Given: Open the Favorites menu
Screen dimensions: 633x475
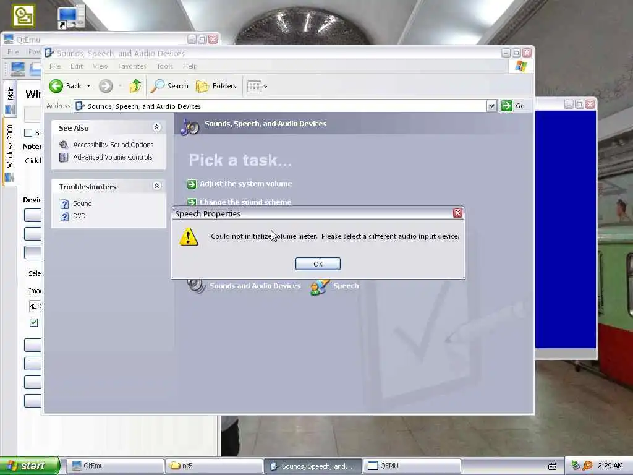Looking at the screenshot, I should pos(132,66).
